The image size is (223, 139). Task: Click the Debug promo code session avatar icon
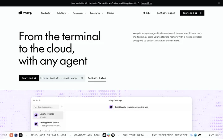click(x=36, y=124)
